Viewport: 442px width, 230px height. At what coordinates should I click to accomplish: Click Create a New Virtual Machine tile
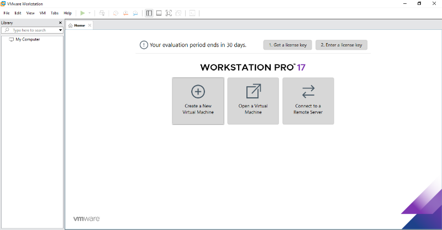[198, 101]
